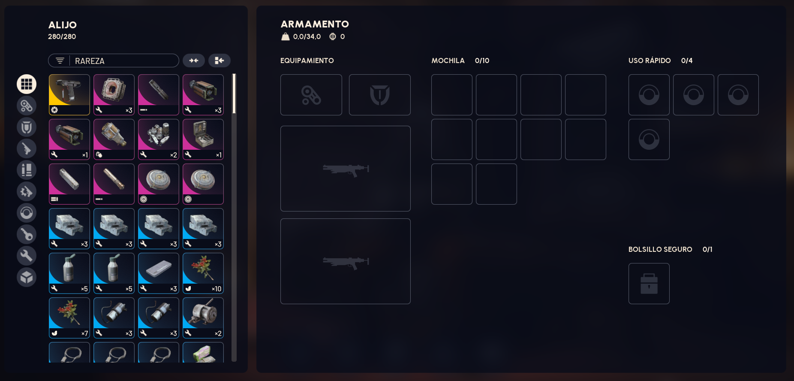Screen dimensions: 794x381
Task: Click the unload-all-to-stash button
Action: 220,60
